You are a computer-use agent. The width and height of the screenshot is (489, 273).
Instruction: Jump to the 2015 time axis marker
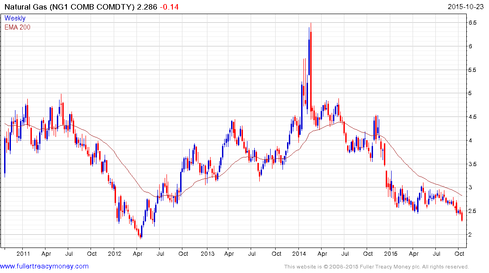point(391,253)
